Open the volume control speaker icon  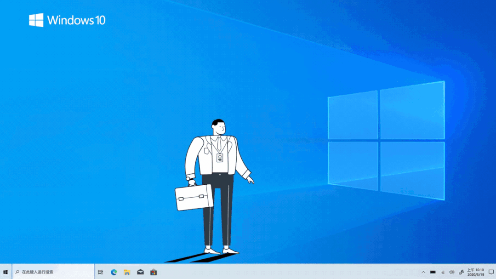click(x=452, y=272)
